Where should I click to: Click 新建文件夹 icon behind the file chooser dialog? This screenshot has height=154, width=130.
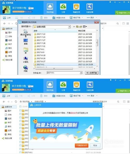pyautogui.click(x=54, y=18)
